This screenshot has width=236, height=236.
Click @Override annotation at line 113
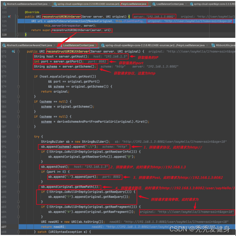[x=32, y=12]
